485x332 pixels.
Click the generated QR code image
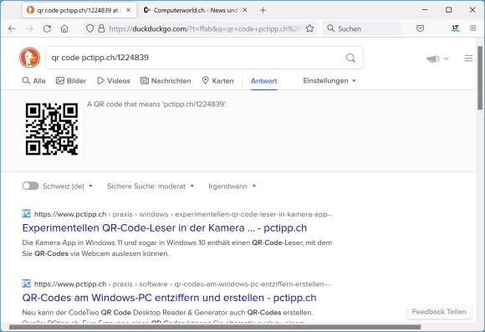(52, 129)
